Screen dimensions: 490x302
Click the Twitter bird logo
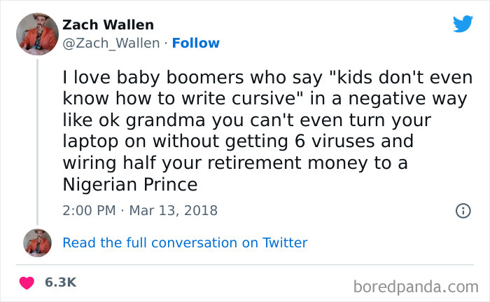pos(463,25)
